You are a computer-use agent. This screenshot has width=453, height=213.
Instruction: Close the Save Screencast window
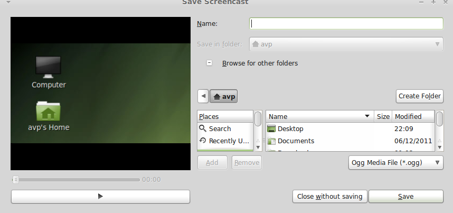click(x=445, y=2)
